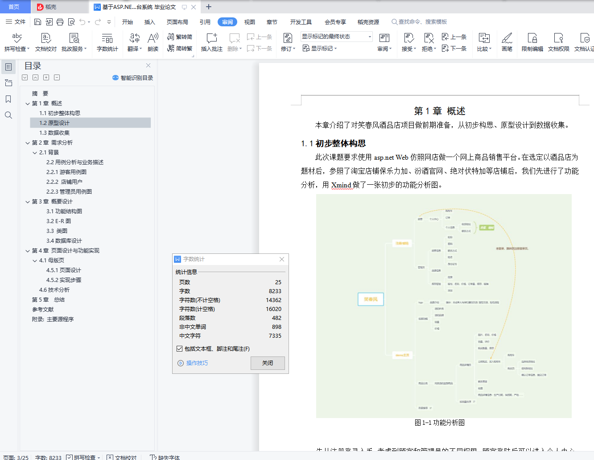Switch to the 开始 ribbon tab
Screen dimensions: 594x460
pyautogui.click(x=128, y=22)
